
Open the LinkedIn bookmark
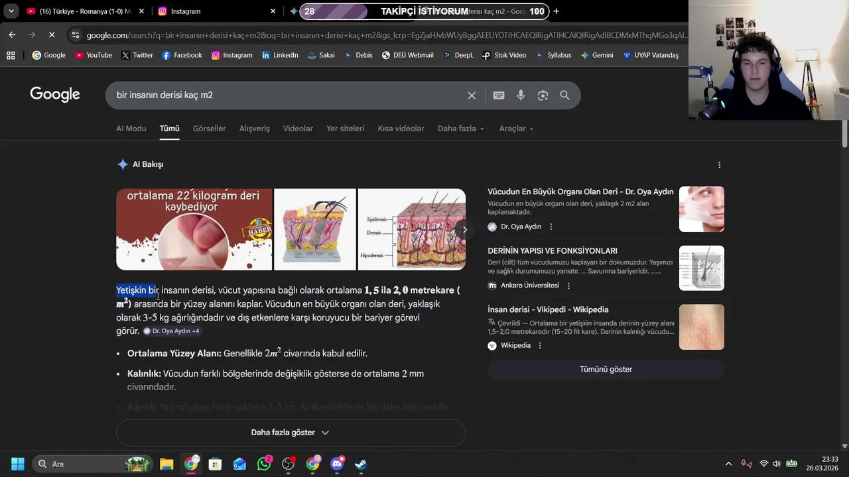280,55
